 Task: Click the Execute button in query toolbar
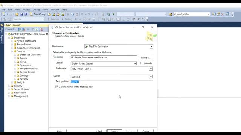click(x=53, y=19)
